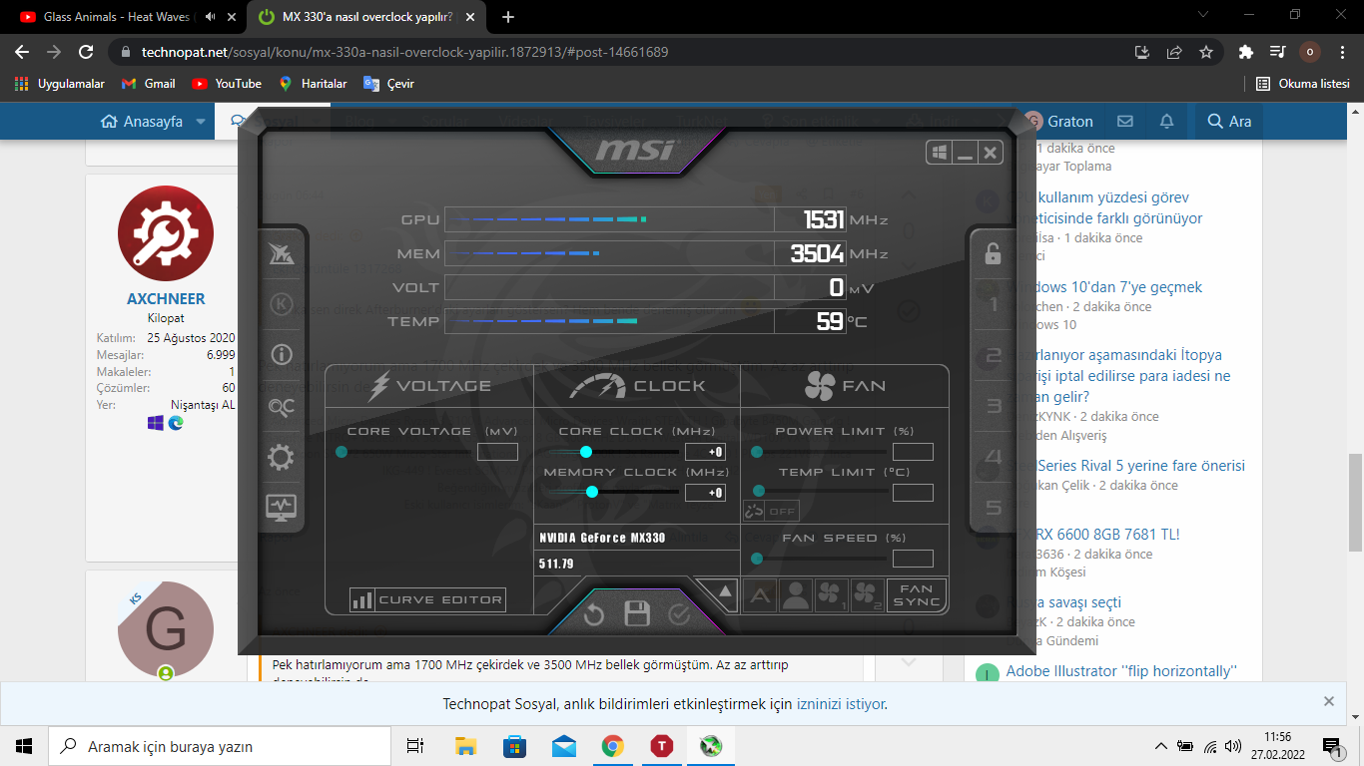Open the hardware monitor icon in Afterburner
Screen dimensions: 1364x766
tap(282, 508)
